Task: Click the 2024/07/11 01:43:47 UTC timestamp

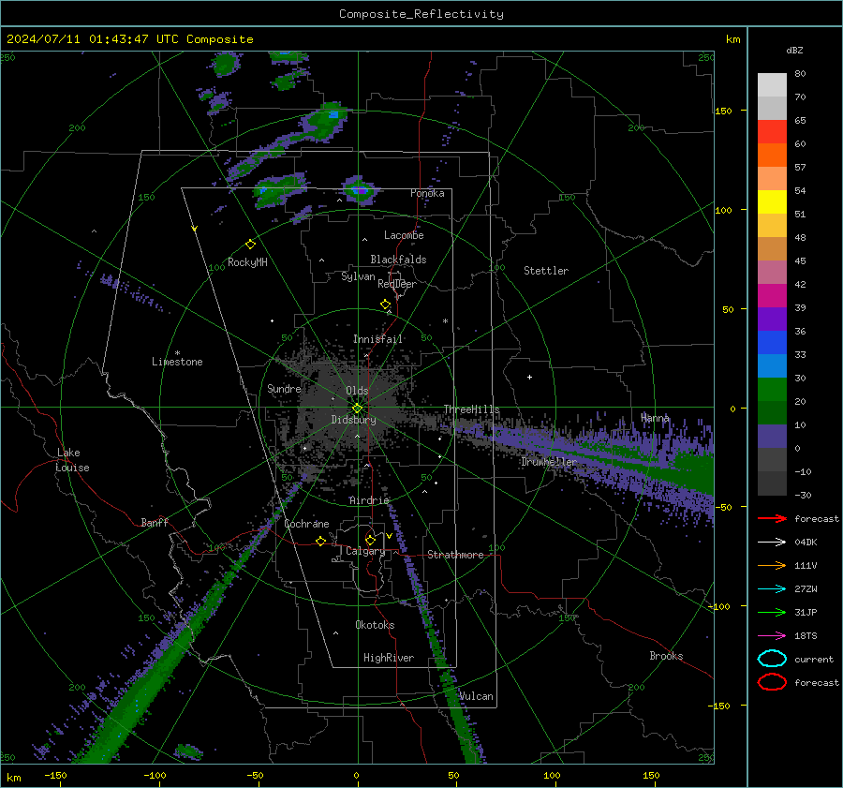Action: click(x=129, y=38)
